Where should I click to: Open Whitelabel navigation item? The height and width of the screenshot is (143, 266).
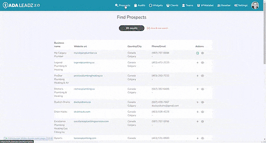point(205,5)
